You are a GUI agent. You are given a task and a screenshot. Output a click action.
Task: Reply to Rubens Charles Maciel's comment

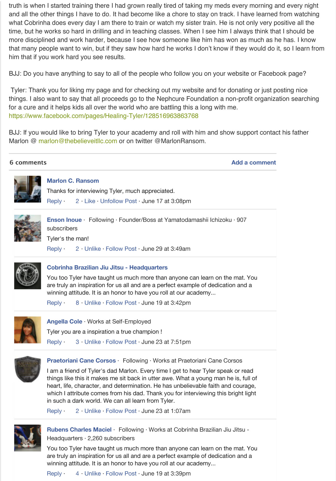[x=54, y=474]
